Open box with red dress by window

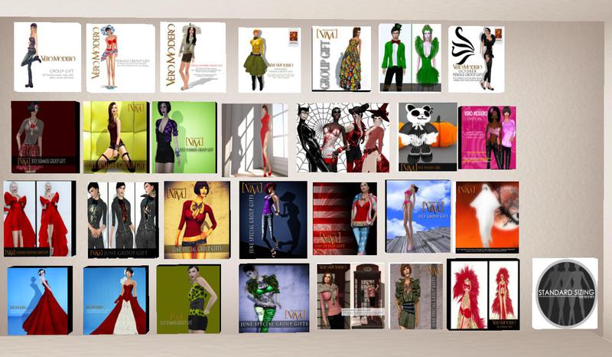[x=255, y=140]
